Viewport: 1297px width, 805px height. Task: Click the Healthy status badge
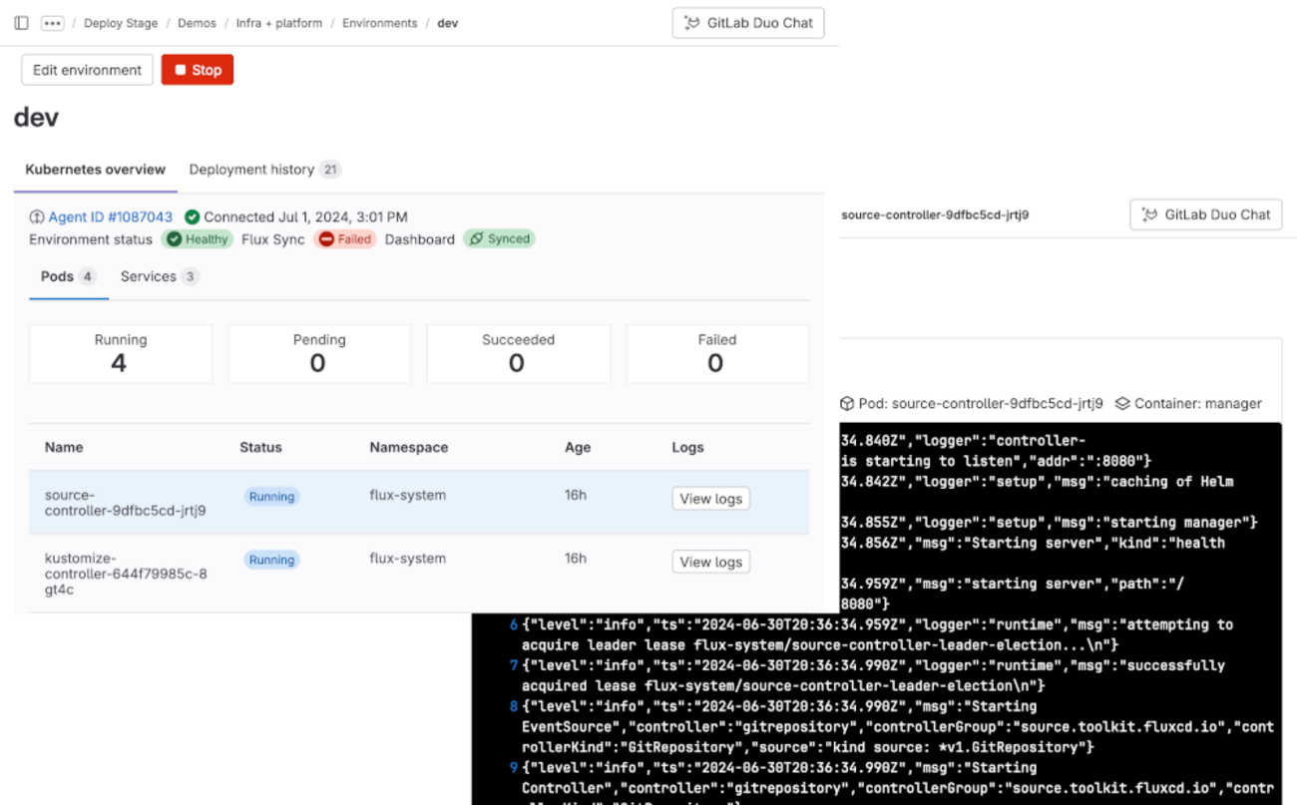point(198,239)
